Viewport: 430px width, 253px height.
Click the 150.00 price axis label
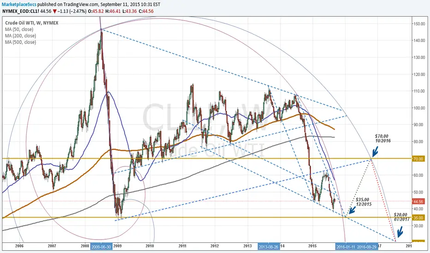pyautogui.click(x=419, y=24)
